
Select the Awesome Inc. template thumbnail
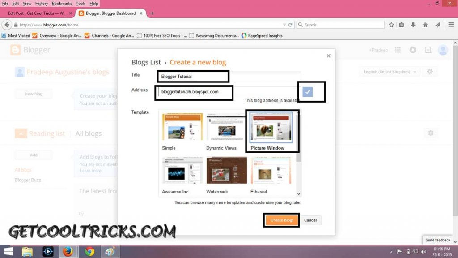pos(182,171)
